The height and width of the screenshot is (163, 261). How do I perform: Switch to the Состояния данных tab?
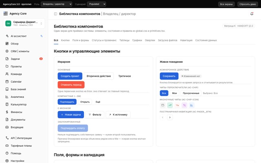(206, 40)
